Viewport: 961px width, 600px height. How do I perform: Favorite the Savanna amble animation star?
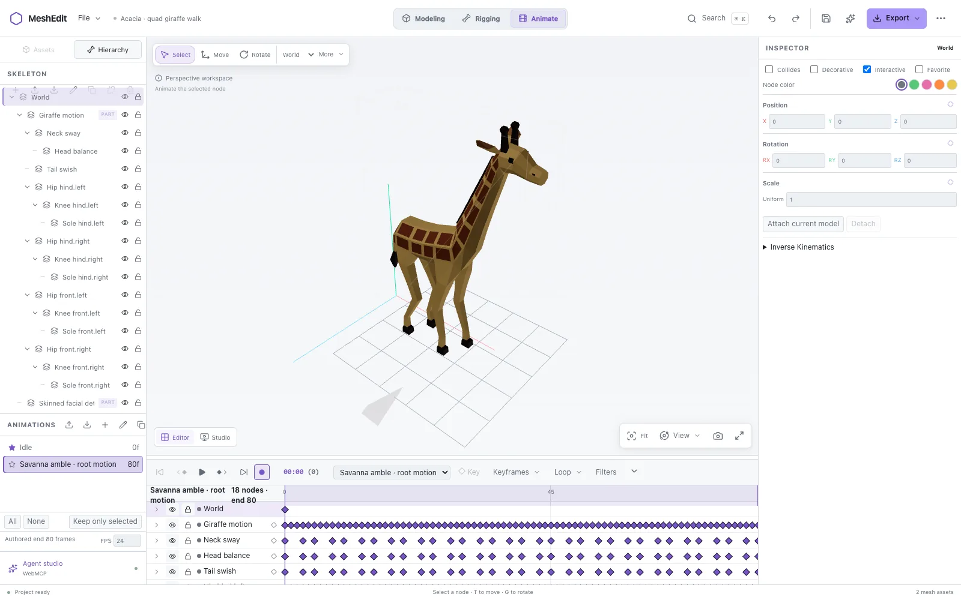[12, 464]
